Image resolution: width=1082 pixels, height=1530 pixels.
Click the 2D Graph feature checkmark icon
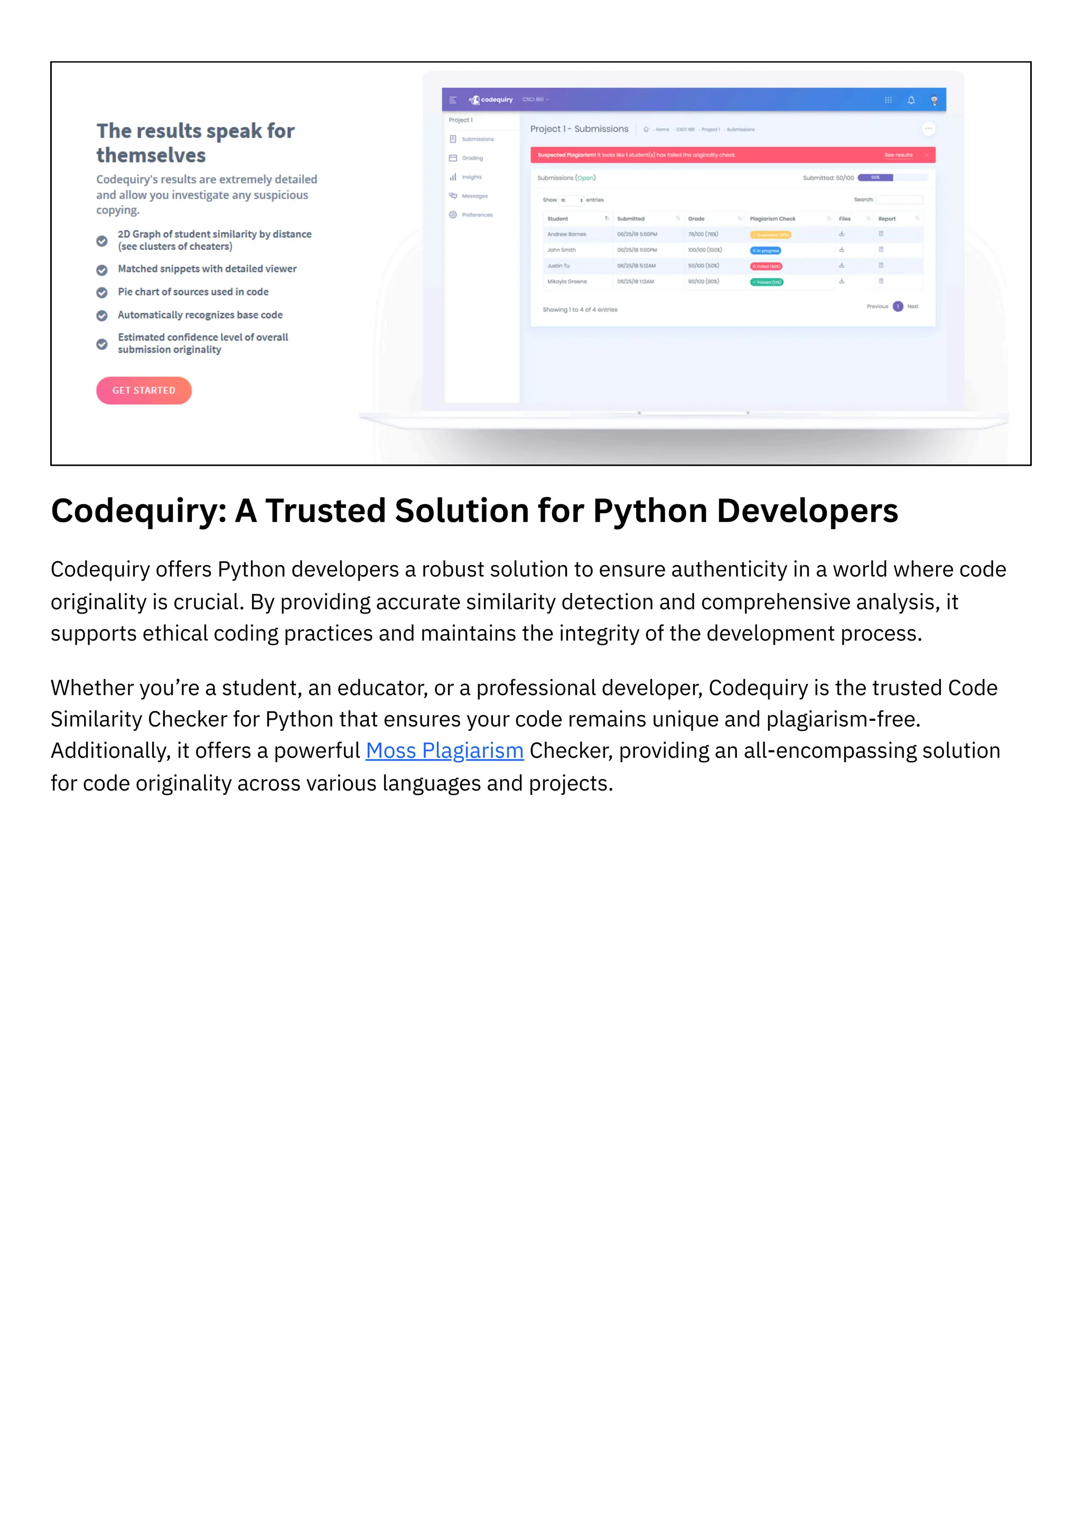coord(102,241)
